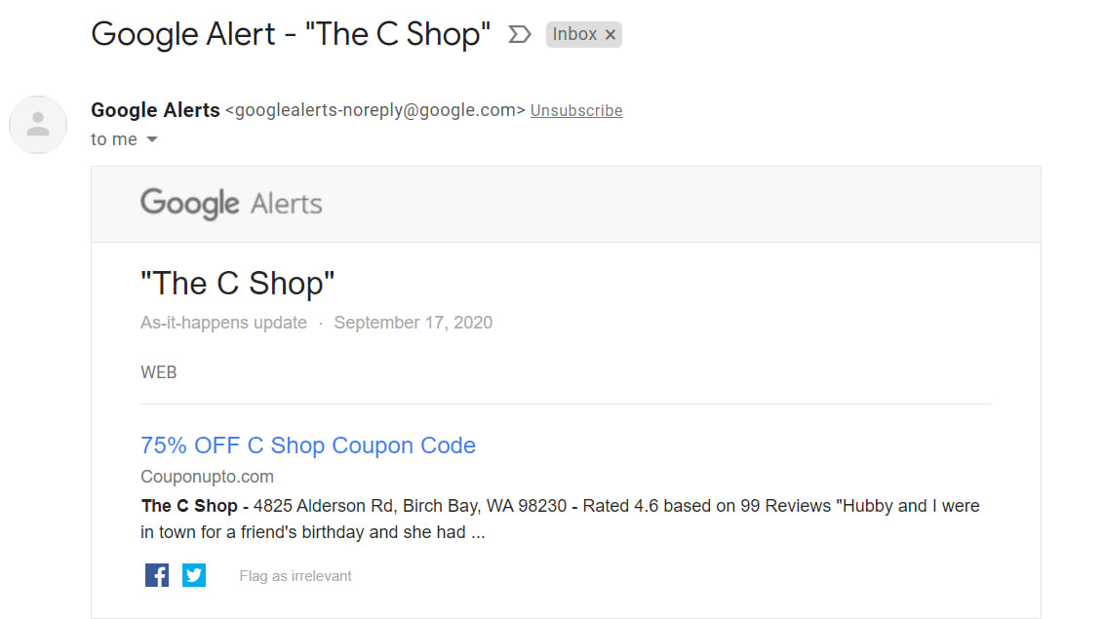Click the email subject Google Alert - "The C Shop"

tap(291, 34)
